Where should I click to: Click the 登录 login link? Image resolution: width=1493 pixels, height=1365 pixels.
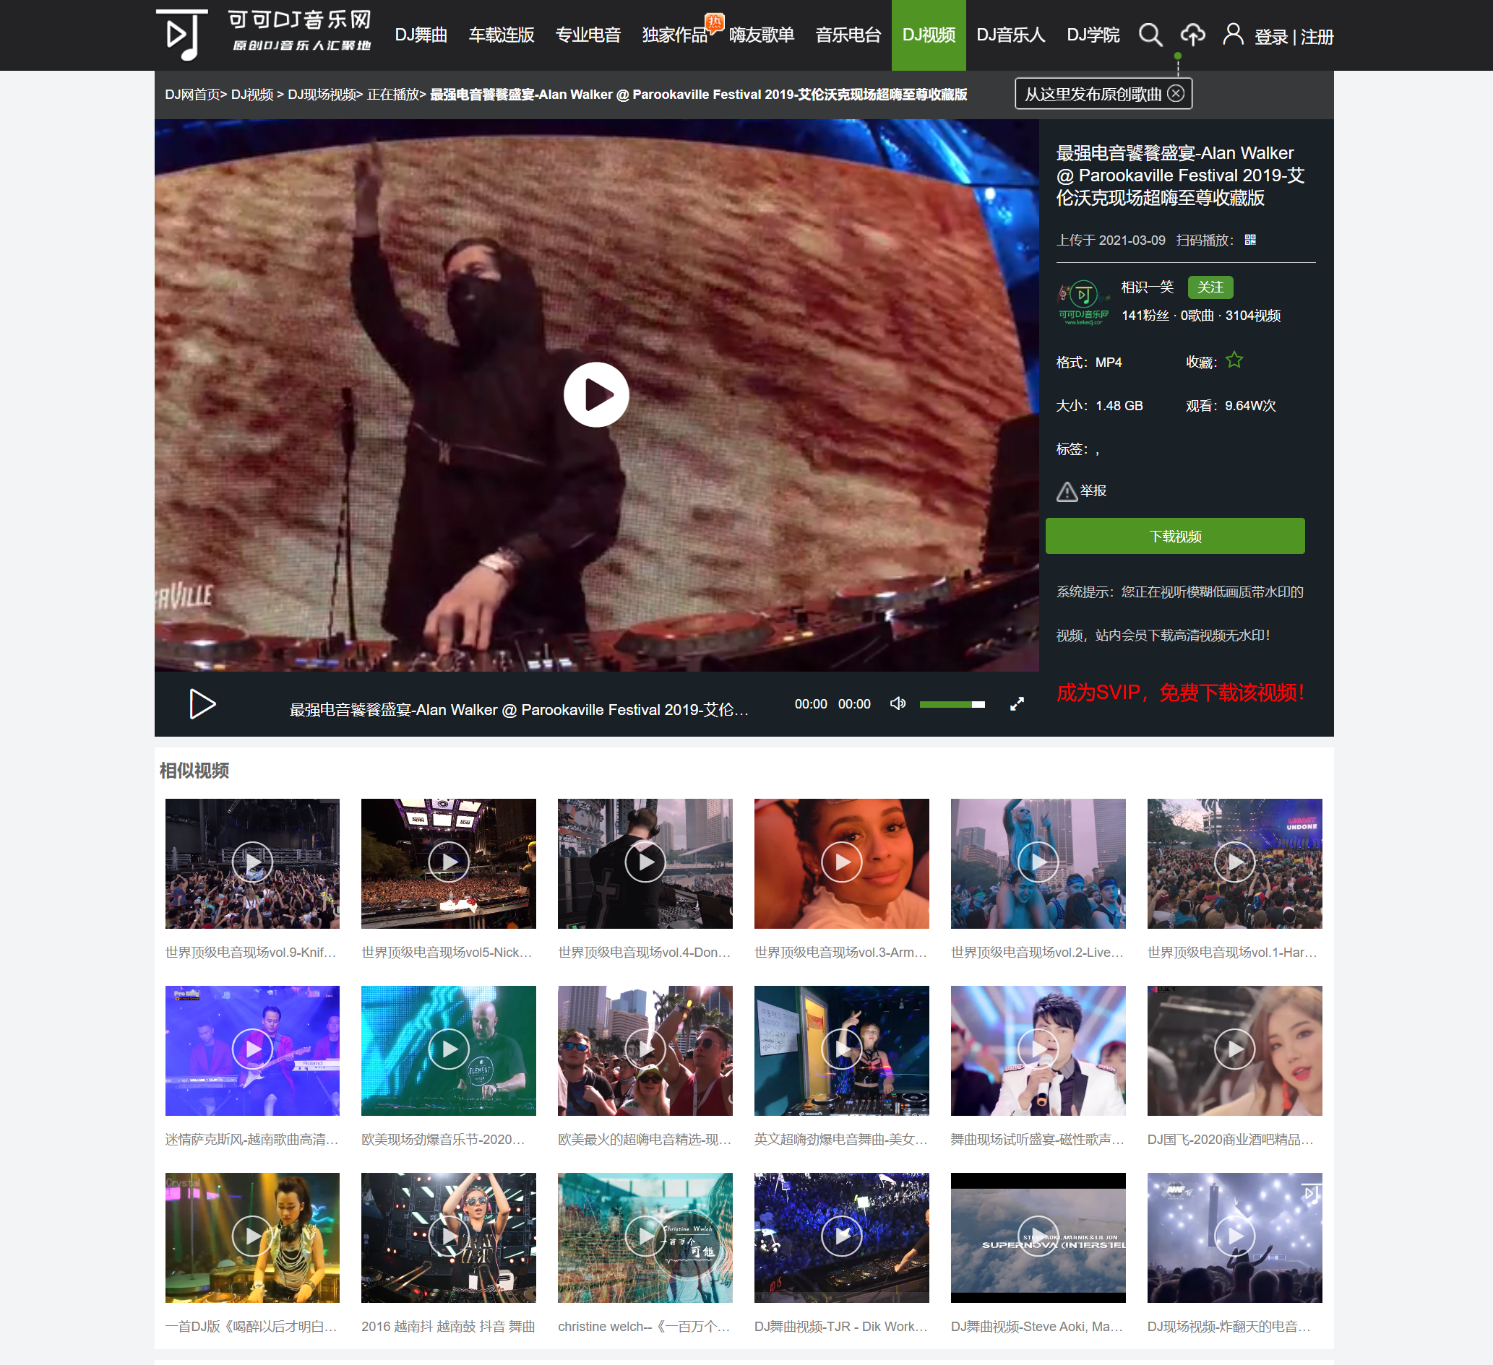click(1271, 37)
